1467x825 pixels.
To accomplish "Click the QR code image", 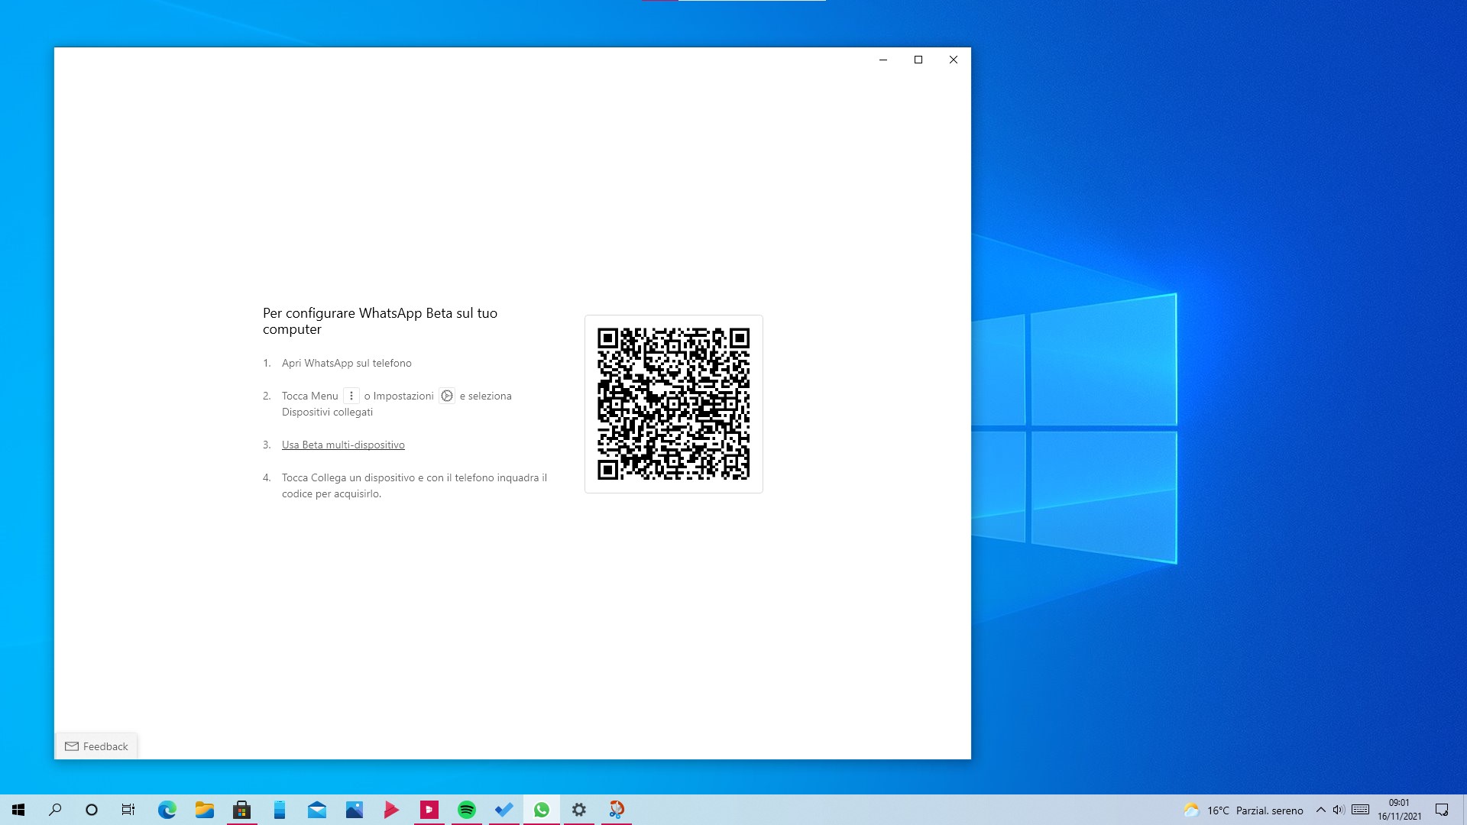I will click(x=673, y=404).
